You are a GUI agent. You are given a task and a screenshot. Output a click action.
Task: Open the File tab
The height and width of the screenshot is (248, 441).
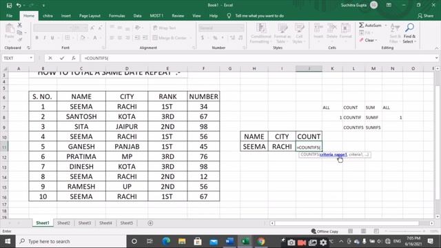pyautogui.click(x=9, y=16)
